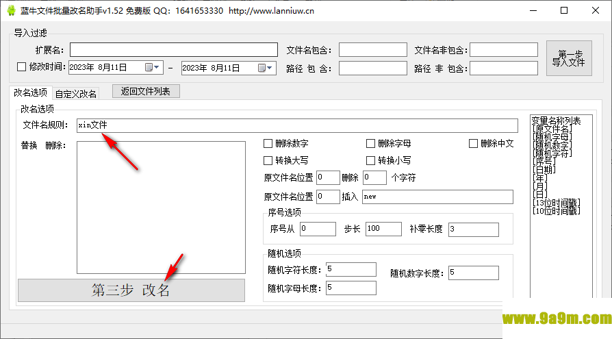Click the 文件名规则 field containing xin文件
Viewport: 612px width, 339px height.
pos(297,125)
